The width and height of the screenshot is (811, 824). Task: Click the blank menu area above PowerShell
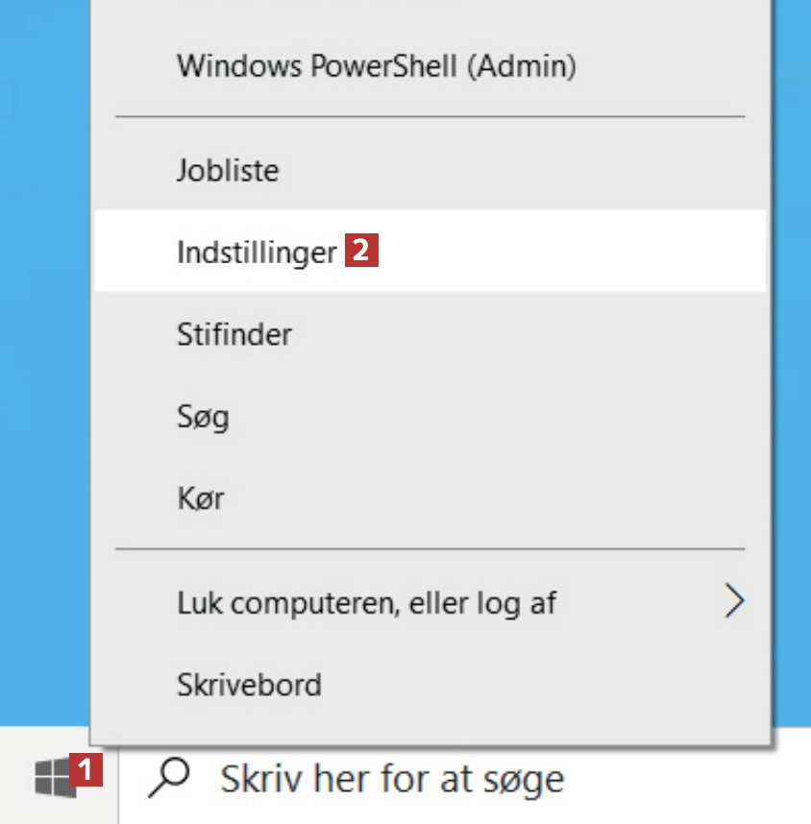click(x=430, y=17)
